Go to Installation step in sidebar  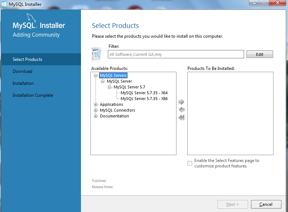tap(23, 83)
